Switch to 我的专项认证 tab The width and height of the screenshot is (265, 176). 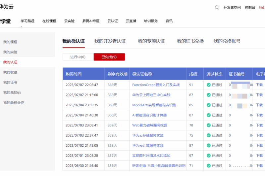pyautogui.click(x=151, y=41)
